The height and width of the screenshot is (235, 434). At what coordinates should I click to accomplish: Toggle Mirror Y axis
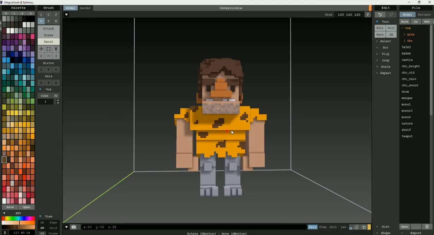point(48,70)
